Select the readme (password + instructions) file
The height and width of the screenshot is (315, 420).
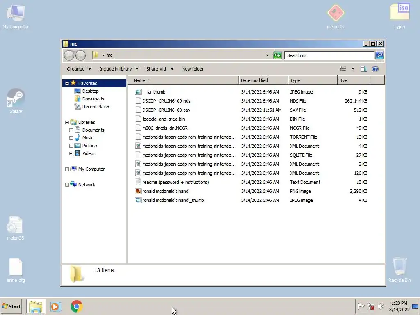point(176,182)
